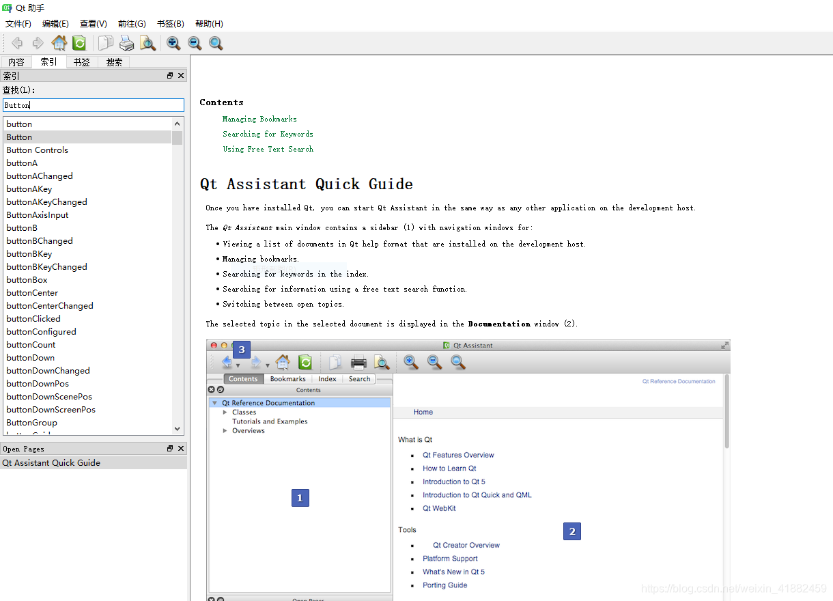Click the index list scrollbar thumb
The height and width of the screenshot is (601, 833).
(x=178, y=138)
